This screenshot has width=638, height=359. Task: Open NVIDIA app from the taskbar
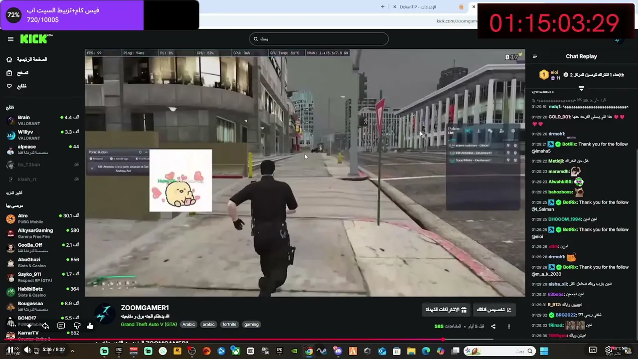tap(294, 351)
